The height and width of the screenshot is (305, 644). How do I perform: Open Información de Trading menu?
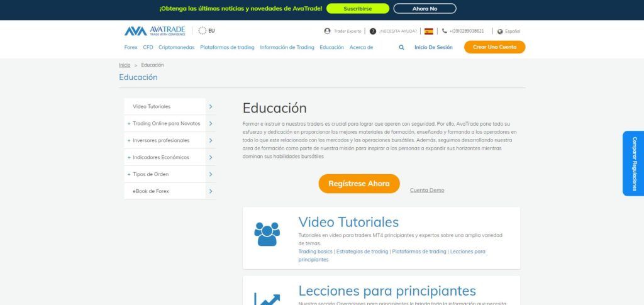(287, 47)
